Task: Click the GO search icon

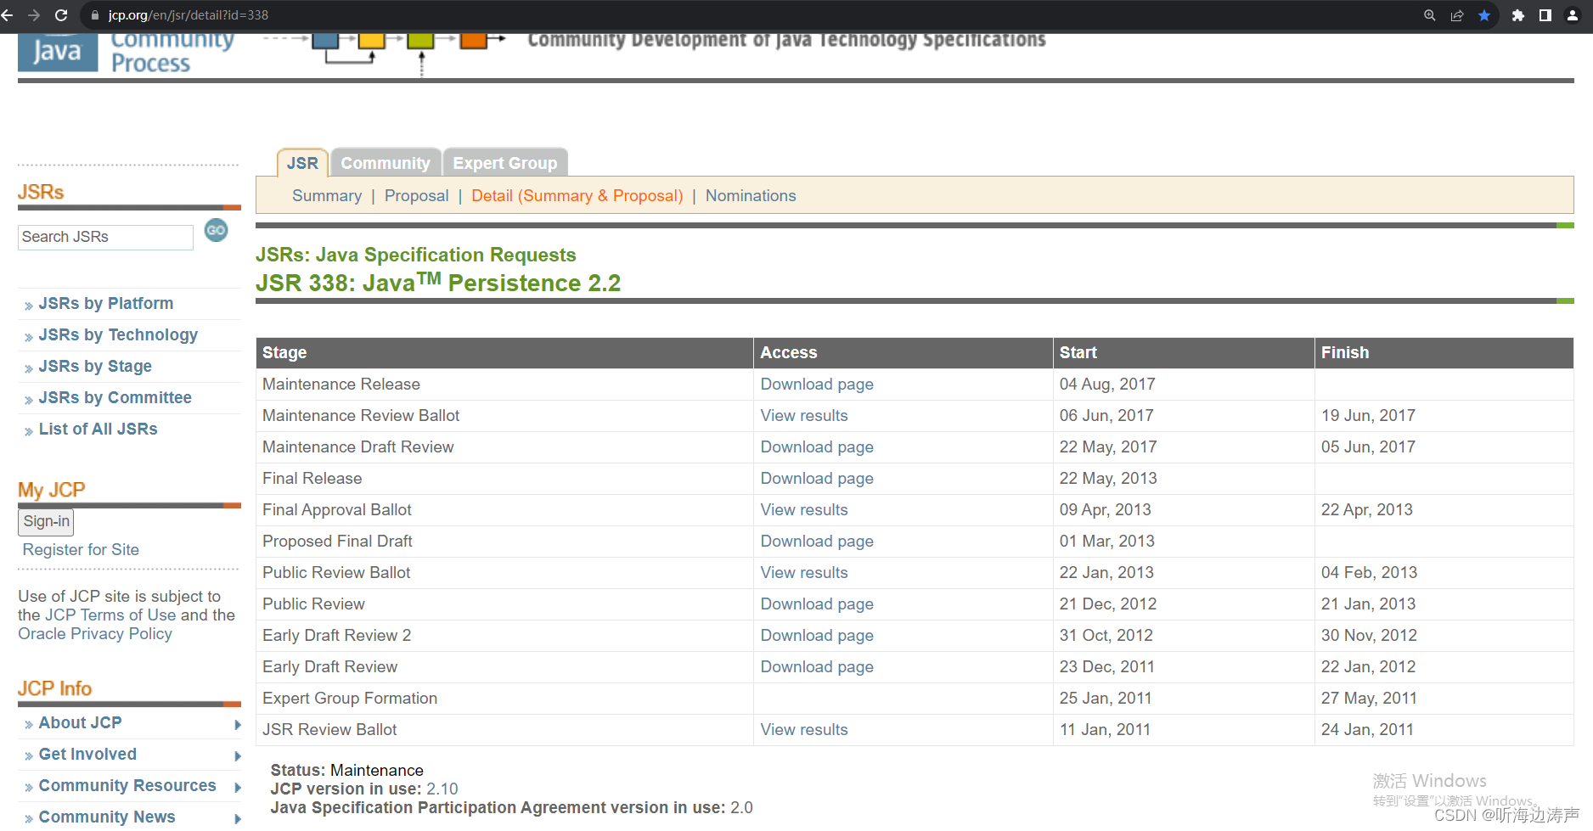Action: pos(217,230)
